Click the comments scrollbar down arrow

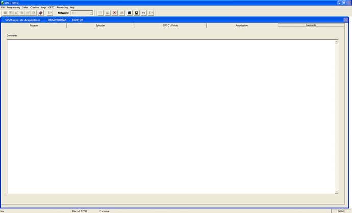tap(336, 192)
